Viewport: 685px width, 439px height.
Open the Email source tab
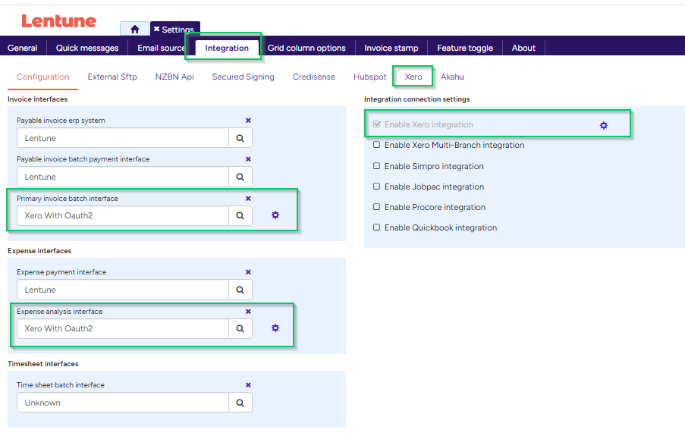pyautogui.click(x=161, y=48)
